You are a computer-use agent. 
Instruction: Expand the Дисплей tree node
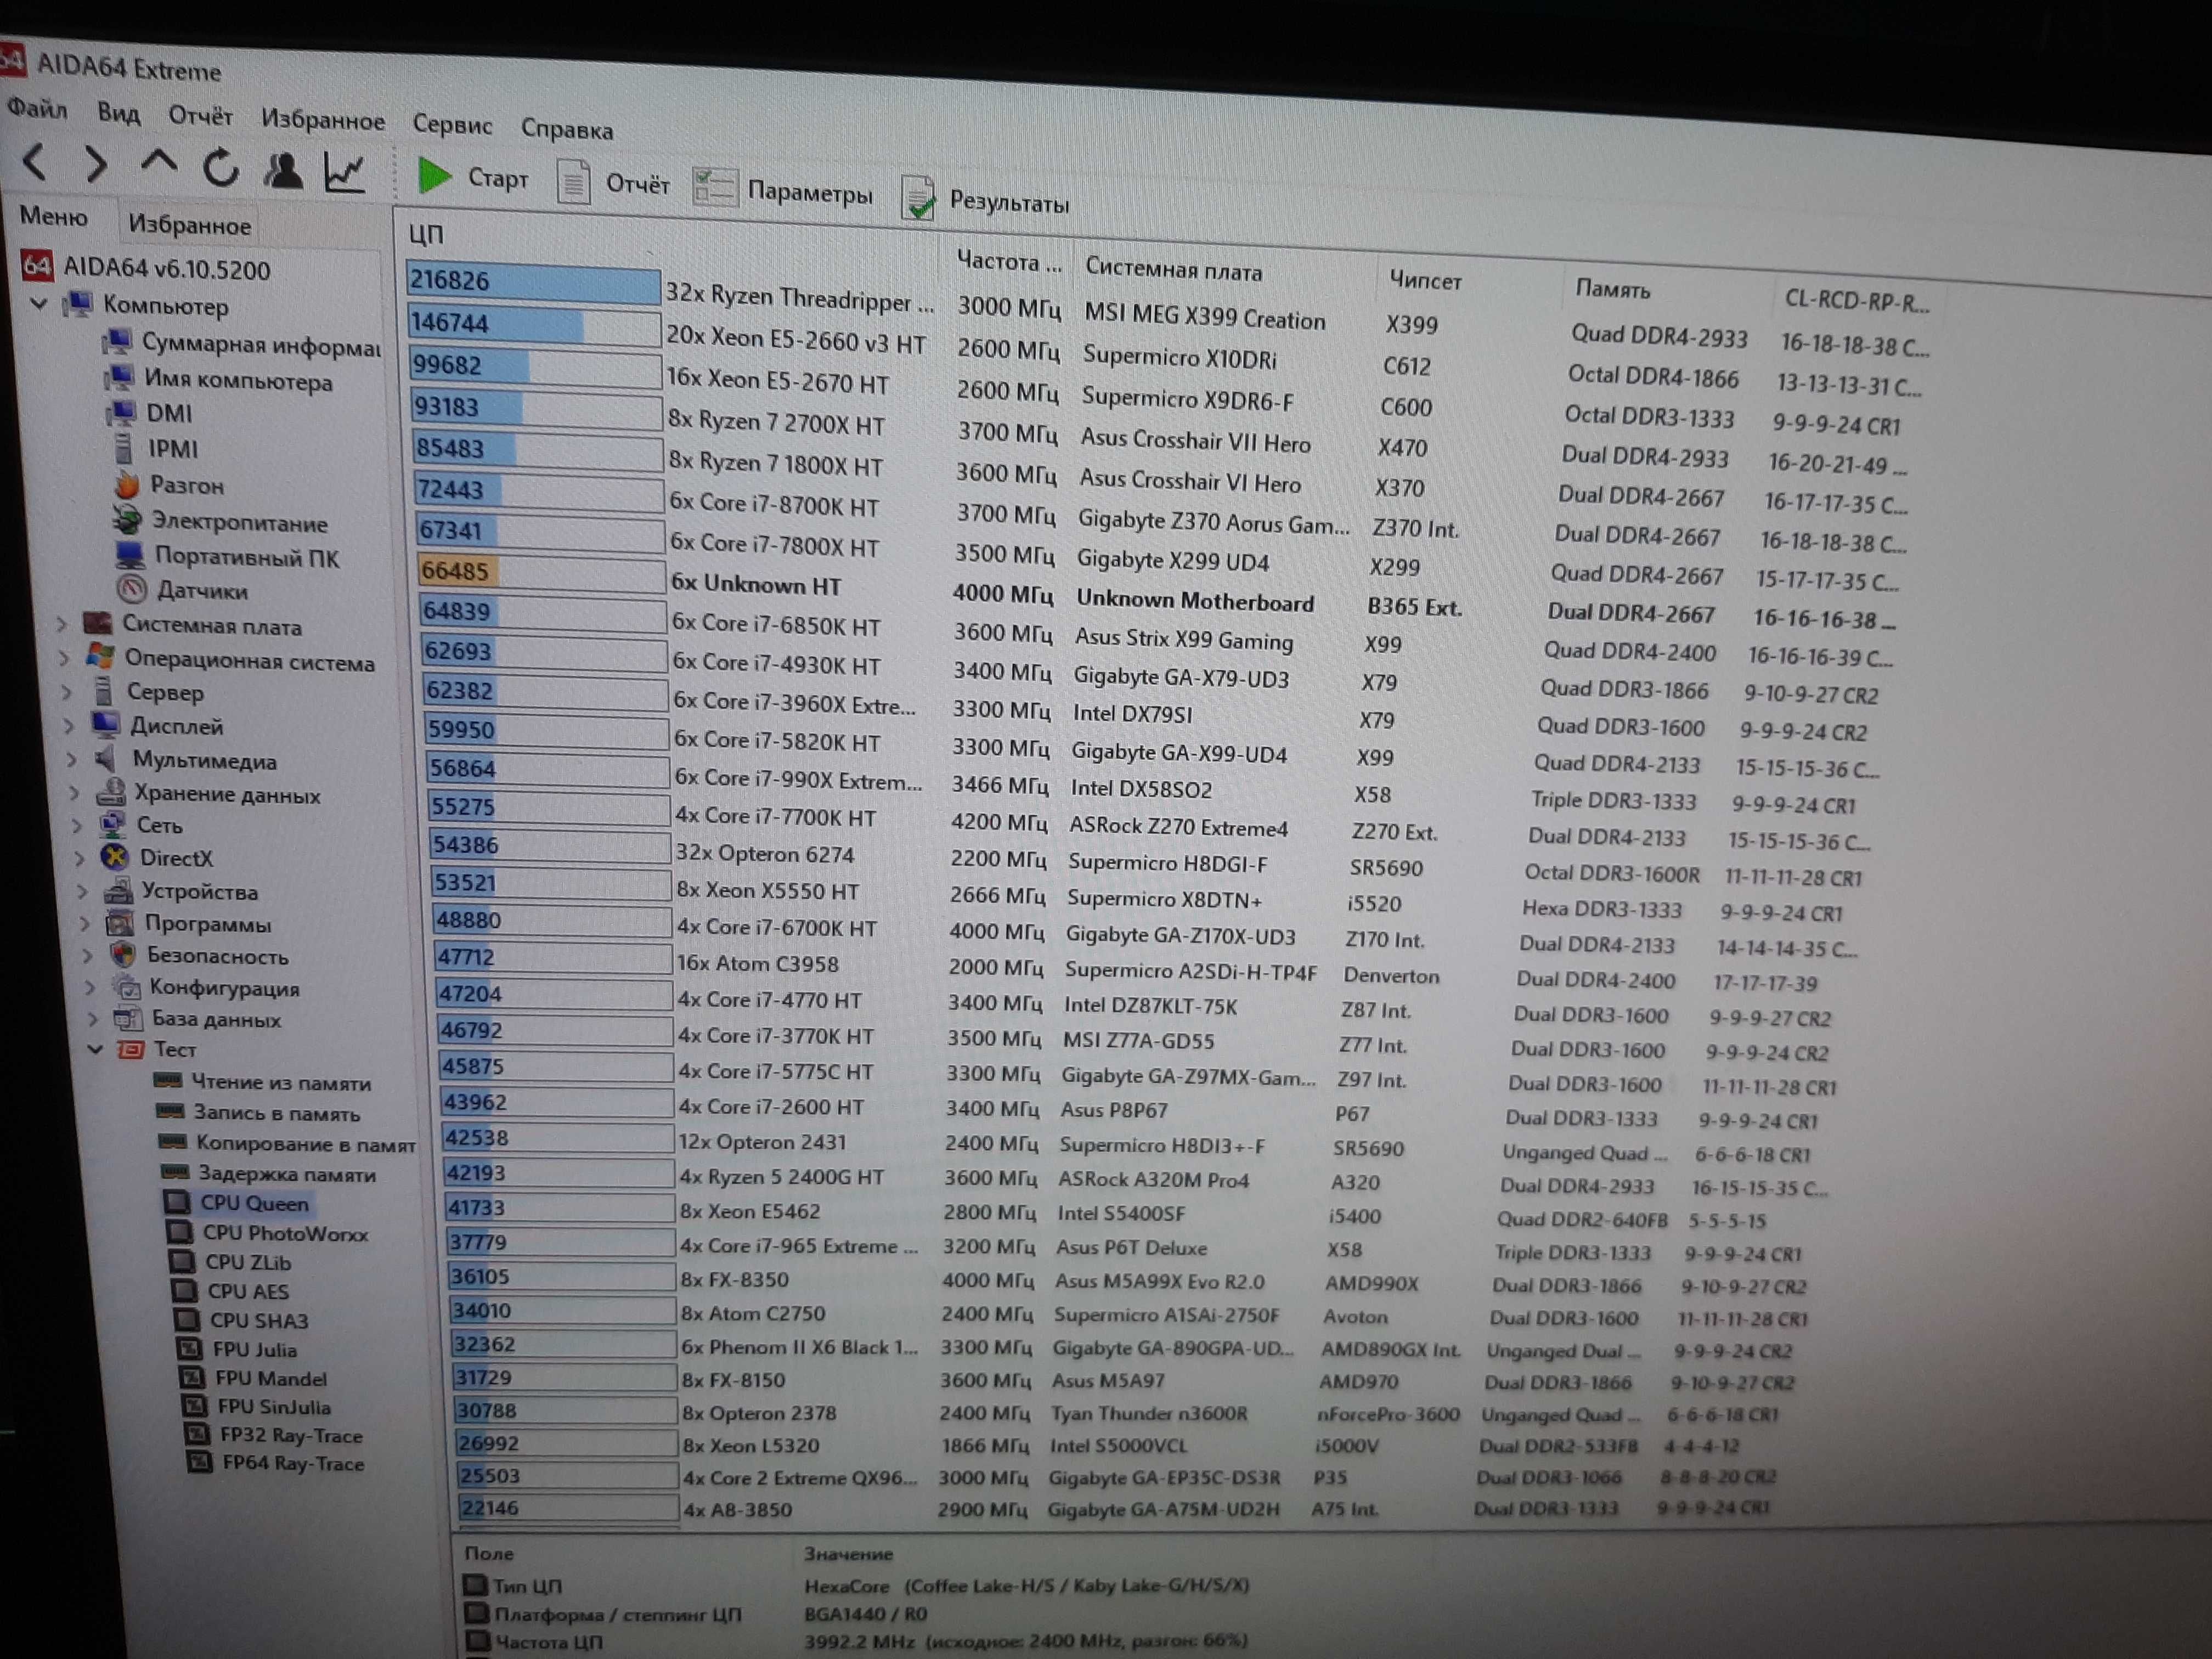(x=69, y=725)
